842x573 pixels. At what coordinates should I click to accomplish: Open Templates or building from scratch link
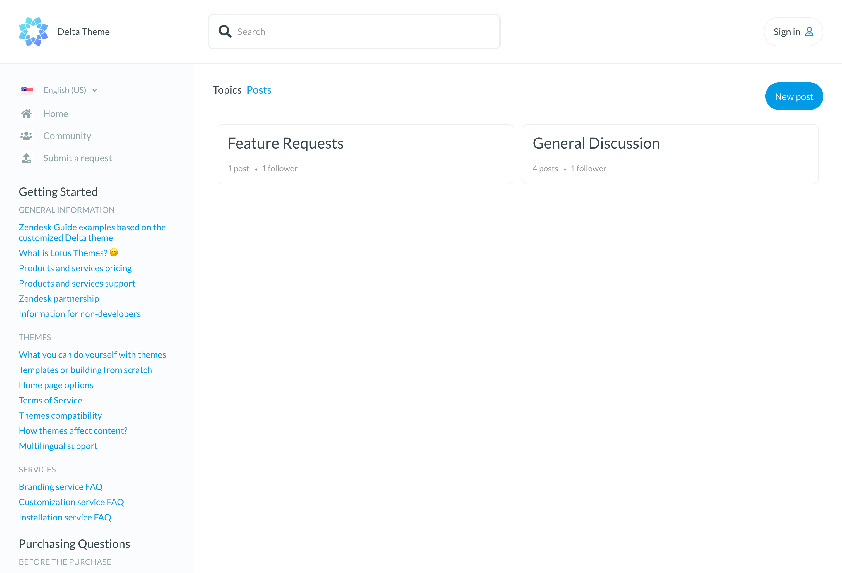click(x=85, y=370)
